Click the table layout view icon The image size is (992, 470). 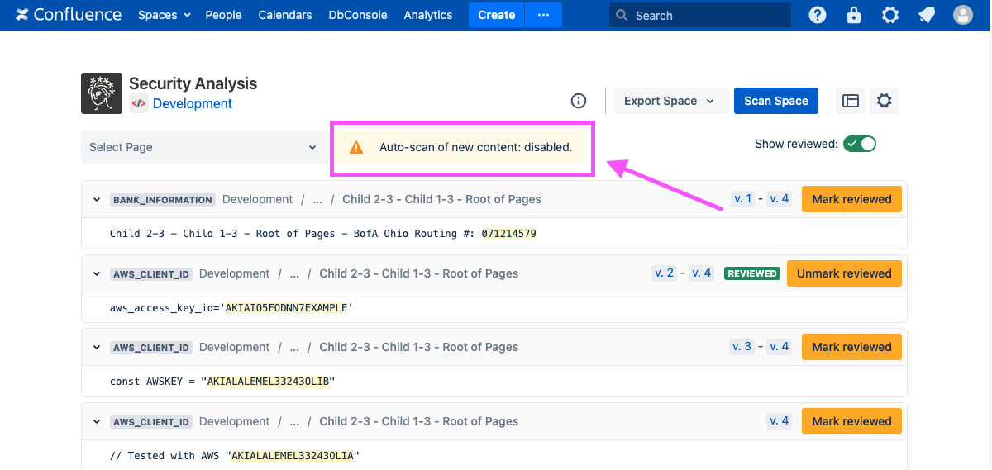(851, 101)
